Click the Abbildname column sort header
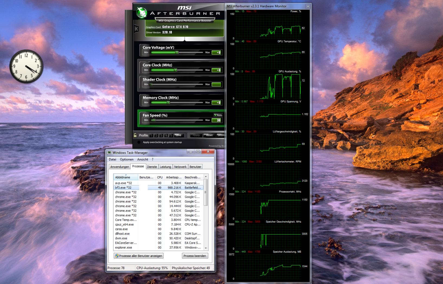The width and height of the screenshot is (443, 284). point(126,177)
